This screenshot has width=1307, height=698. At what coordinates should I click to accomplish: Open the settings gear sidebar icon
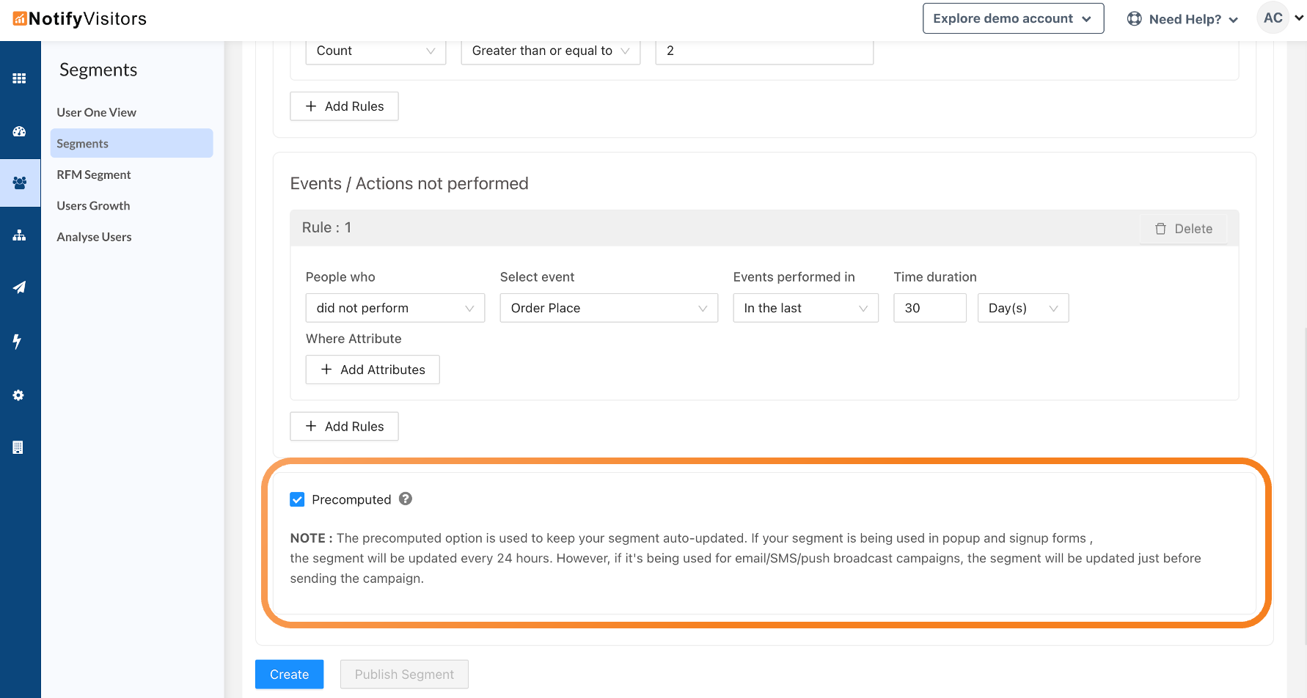tap(19, 395)
